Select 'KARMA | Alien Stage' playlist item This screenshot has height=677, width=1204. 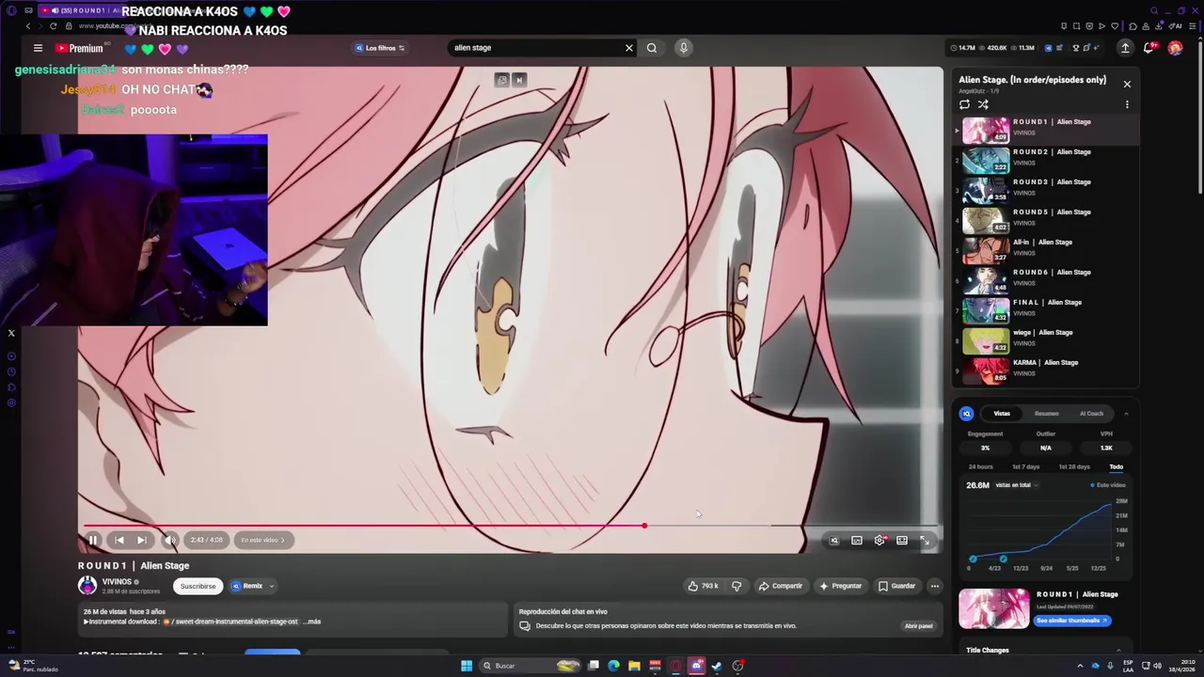(x=1045, y=370)
